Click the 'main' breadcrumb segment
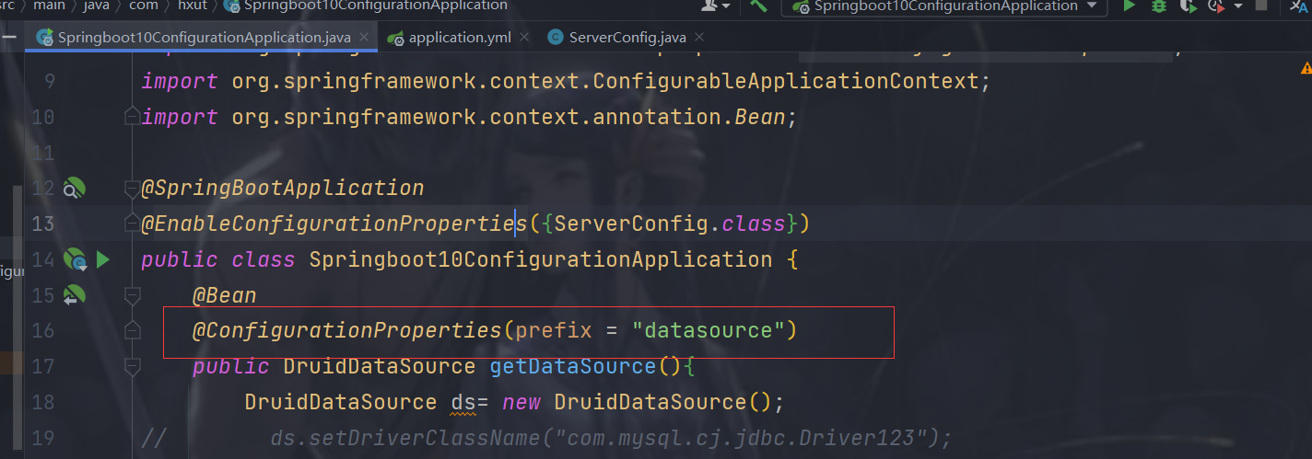This screenshot has width=1312, height=459. [48, 6]
